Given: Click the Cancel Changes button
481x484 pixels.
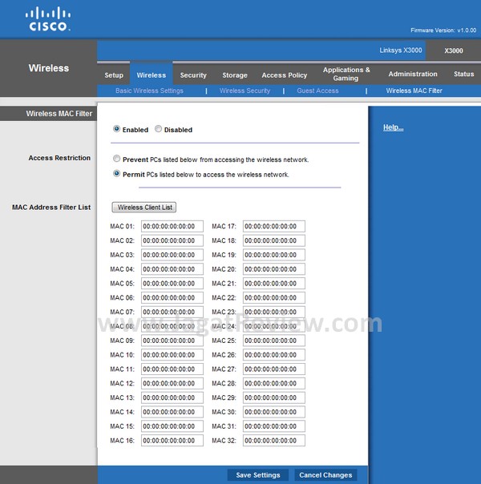Looking at the screenshot, I should (x=325, y=475).
